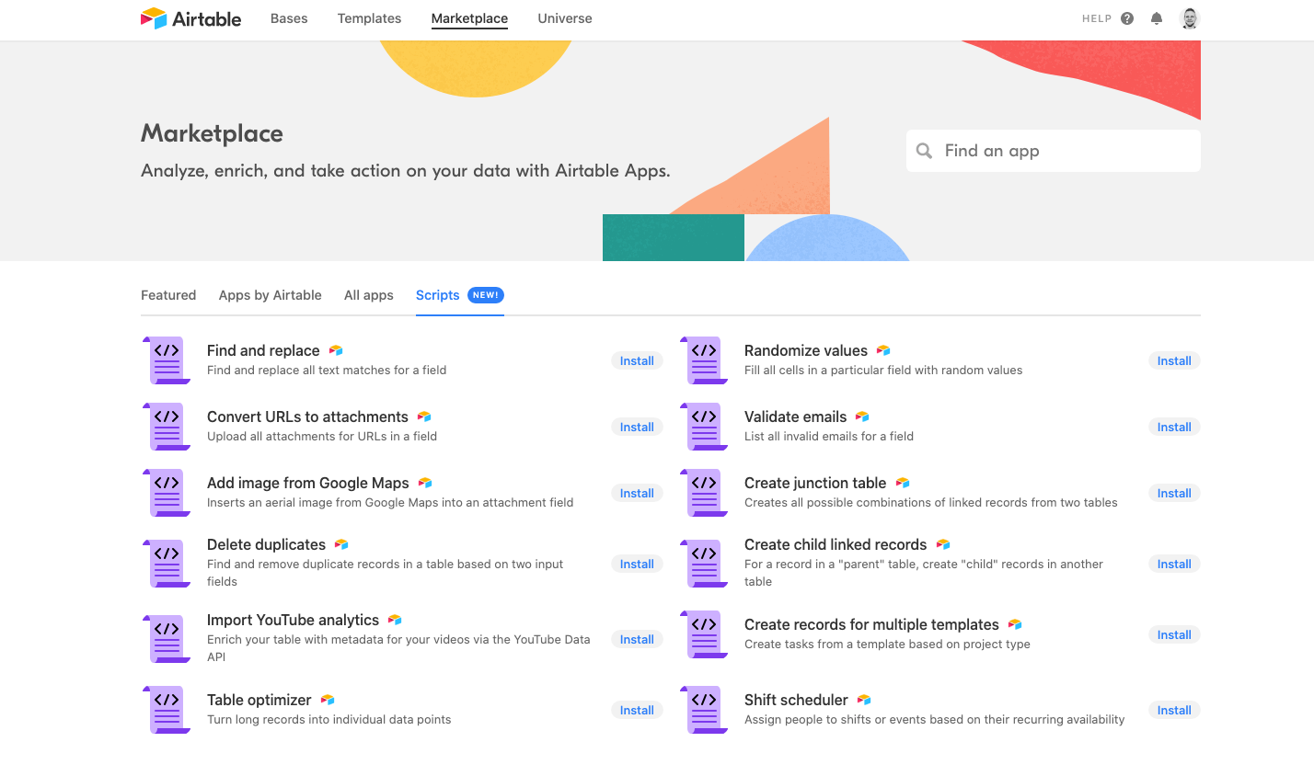The height and width of the screenshot is (776, 1314).
Task: Click 'Fill all cells in a particular field' description
Action: point(883,370)
